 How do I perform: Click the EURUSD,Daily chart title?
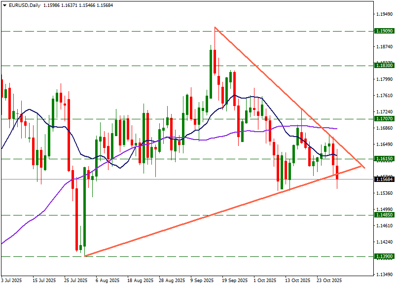(25, 5)
